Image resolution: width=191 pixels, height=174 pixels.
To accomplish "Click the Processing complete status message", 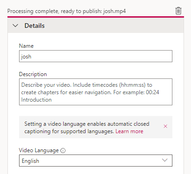I will click(66, 11).
